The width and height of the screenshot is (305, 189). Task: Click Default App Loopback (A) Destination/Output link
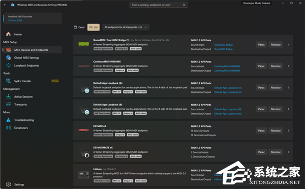click(x=228, y=92)
